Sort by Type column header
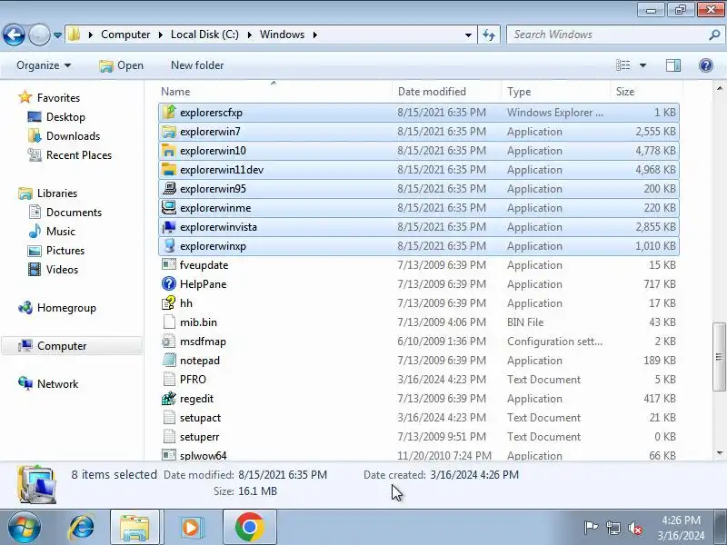Viewport: 727px width, 545px height. tap(519, 92)
